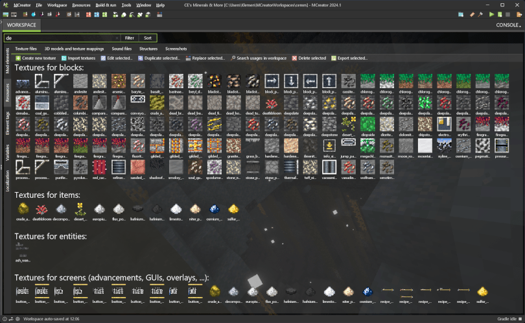Select the deathbloom item texture
Viewport: 525px width, 323px height.
pos(42,211)
